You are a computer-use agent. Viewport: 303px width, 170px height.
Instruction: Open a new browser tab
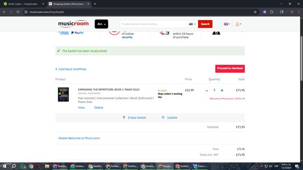[x=95, y=4]
